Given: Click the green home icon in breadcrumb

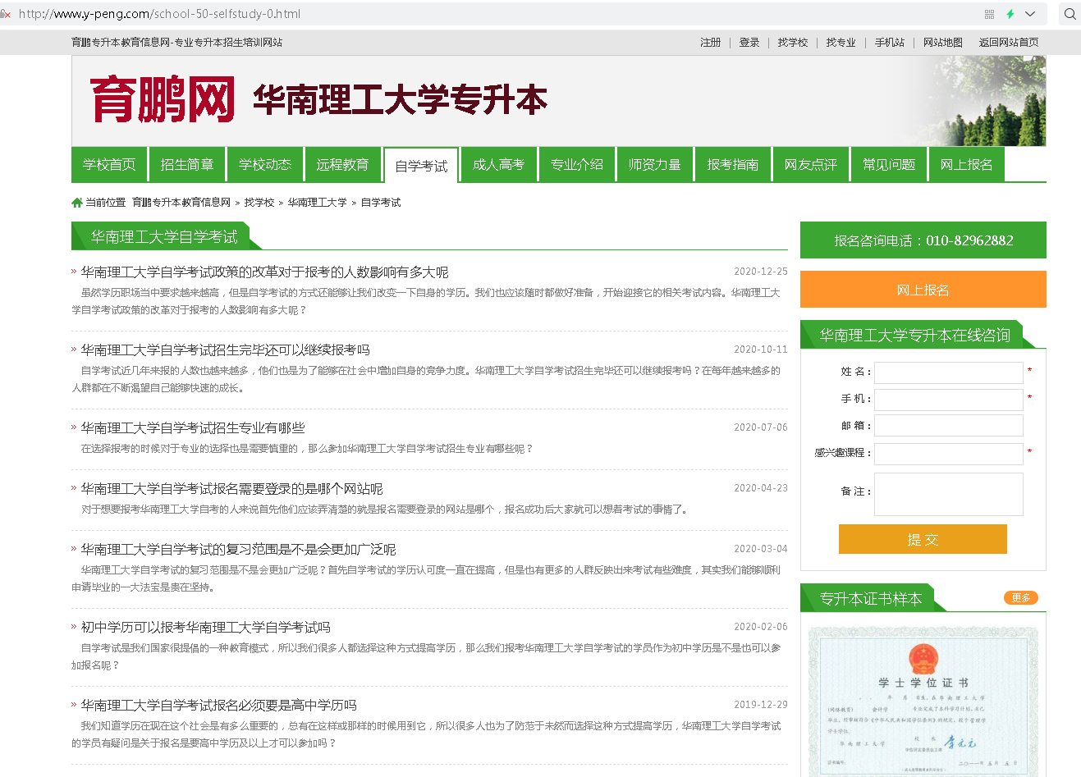Looking at the screenshot, I should (x=77, y=203).
